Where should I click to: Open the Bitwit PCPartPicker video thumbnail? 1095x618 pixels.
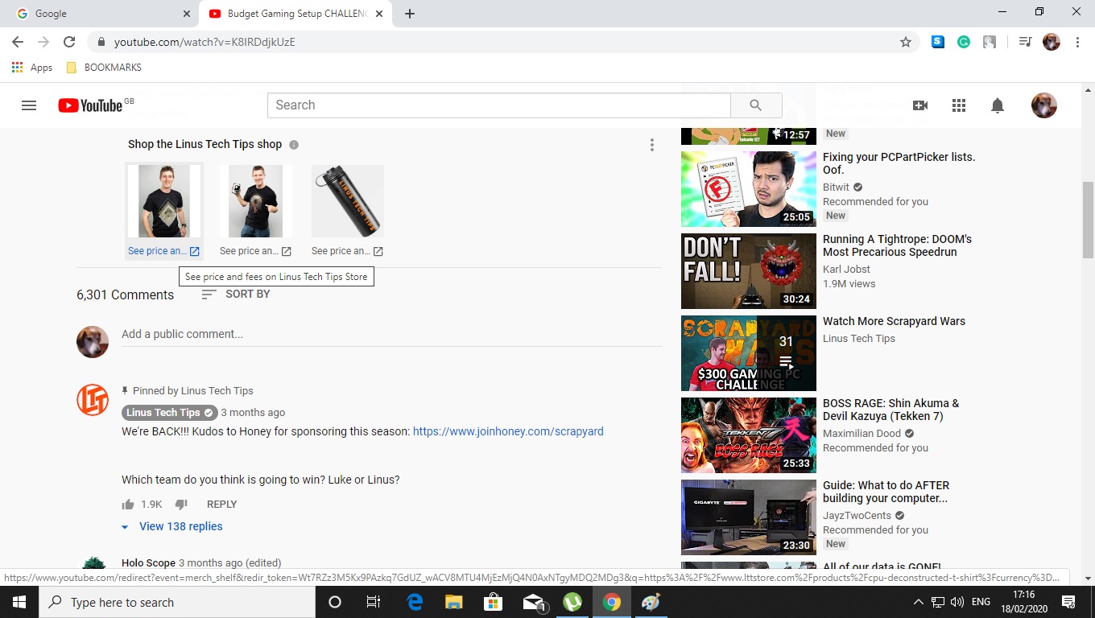pyautogui.click(x=748, y=189)
